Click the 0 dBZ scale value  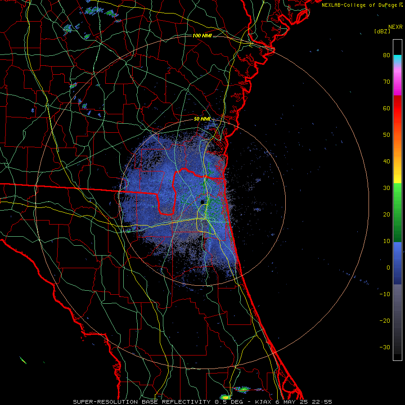(x=388, y=268)
